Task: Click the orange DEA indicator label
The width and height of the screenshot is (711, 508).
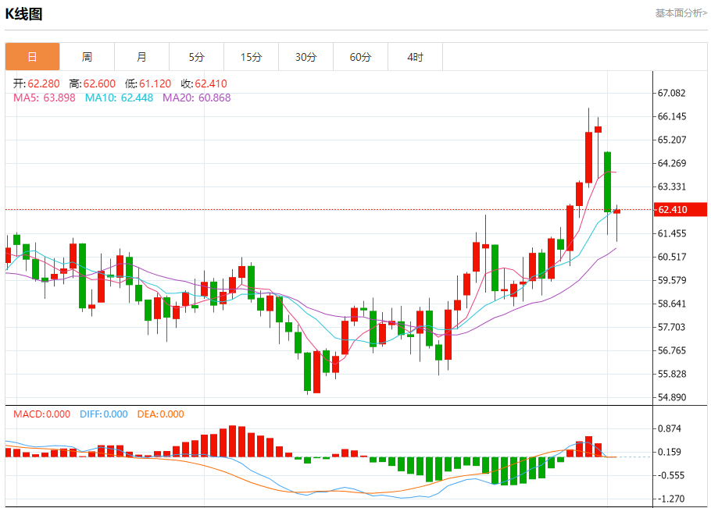Action: [160, 414]
